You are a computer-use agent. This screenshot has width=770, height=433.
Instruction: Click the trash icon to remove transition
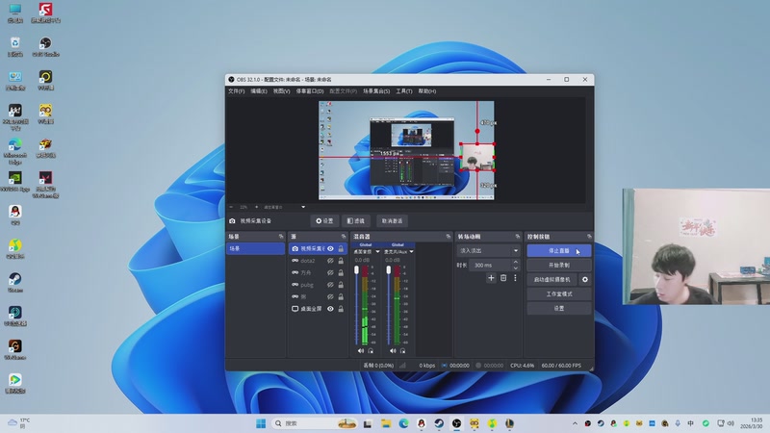coord(502,278)
